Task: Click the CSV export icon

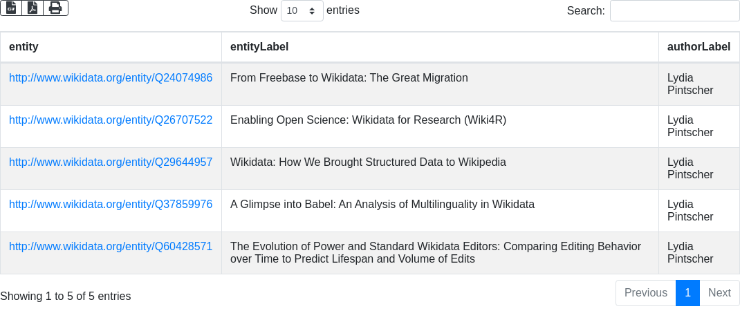Action: 11,8
